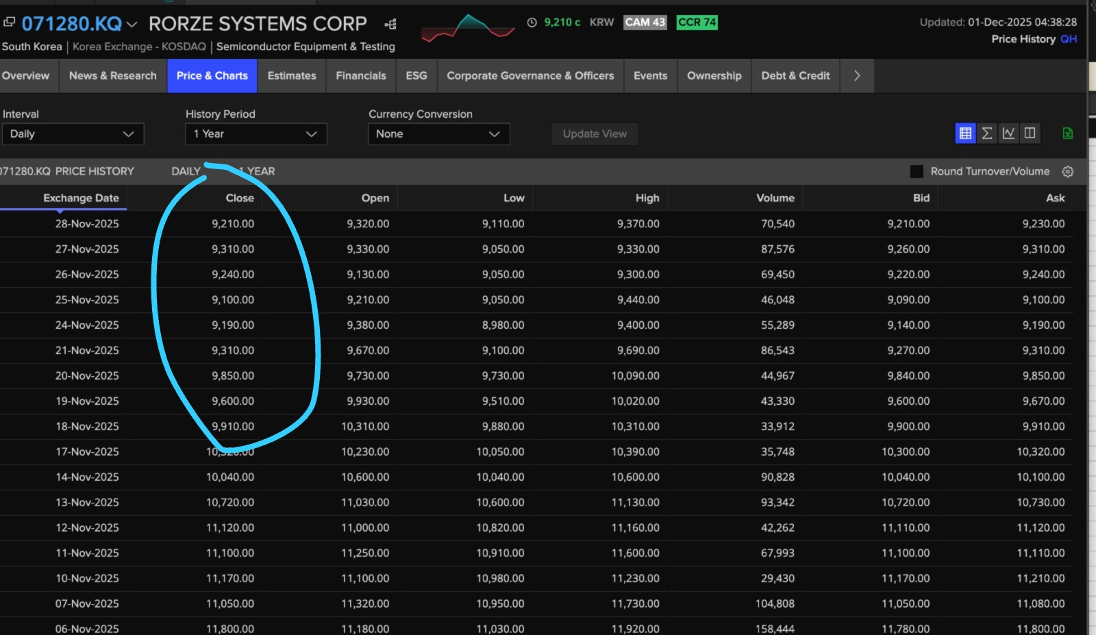This screenshot has height=635, width=1096.
Task: Click ask value 9,670.00 on 19-Nov-2025
Action: [1043, 401]
